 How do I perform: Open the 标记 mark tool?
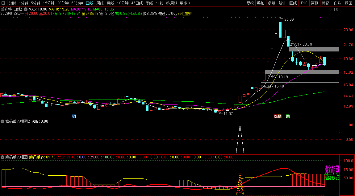coord(325,3)
